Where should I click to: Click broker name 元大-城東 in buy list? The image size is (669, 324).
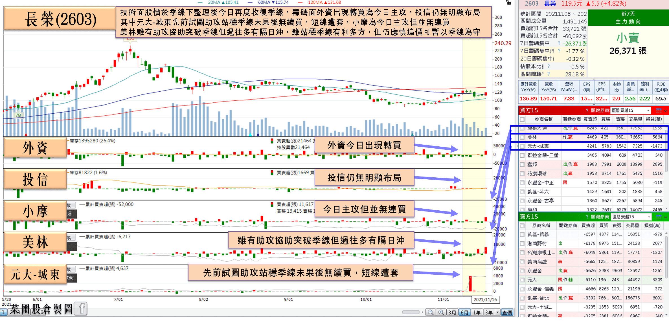click(x=538, y=146)
